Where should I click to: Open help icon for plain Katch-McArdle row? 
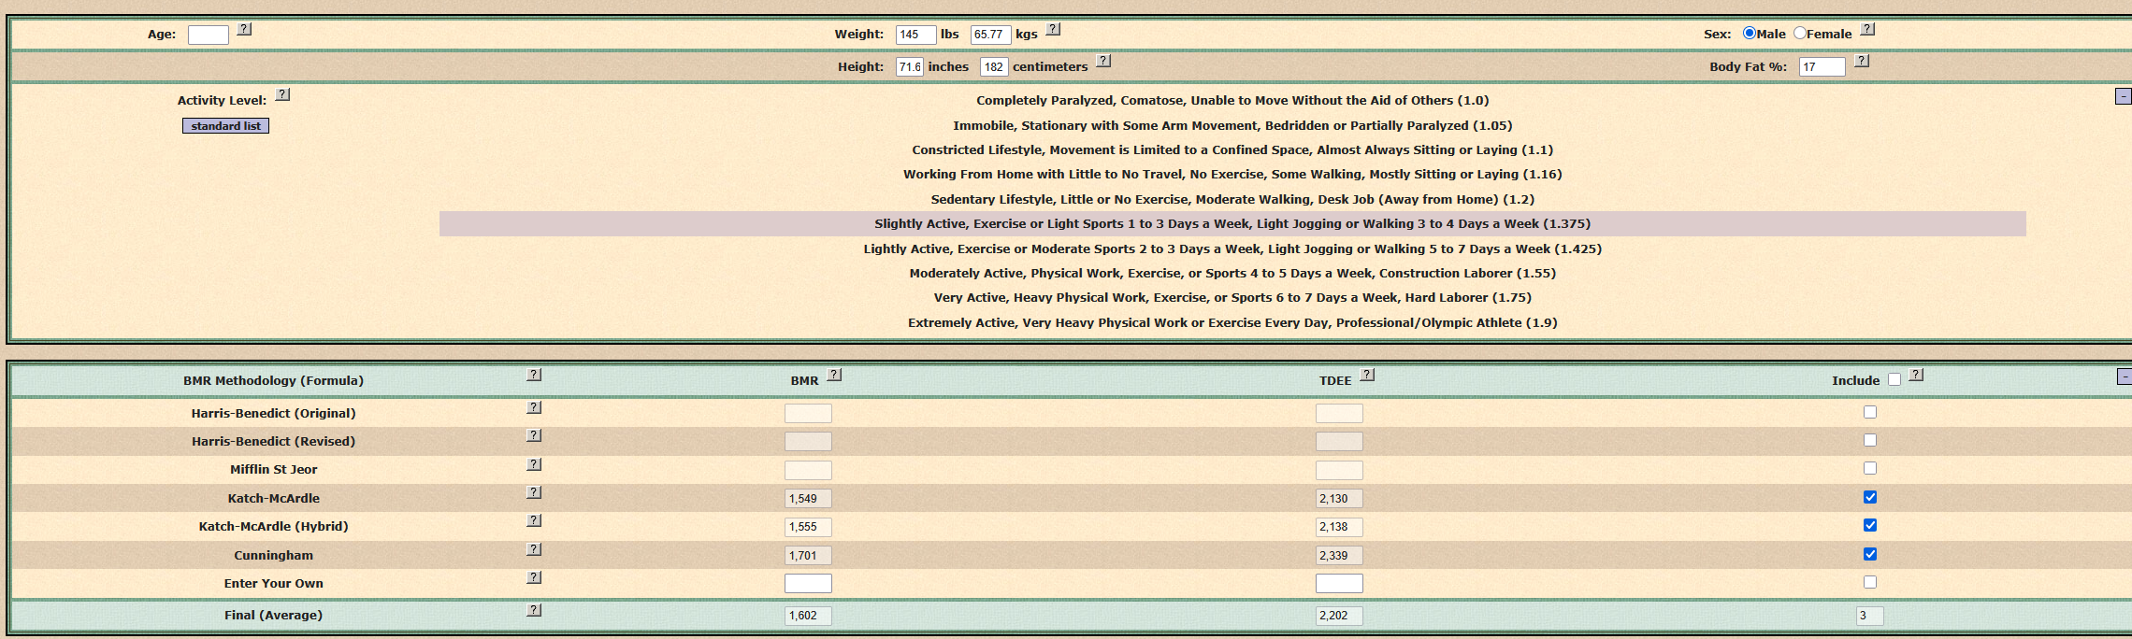coord(534,492)
